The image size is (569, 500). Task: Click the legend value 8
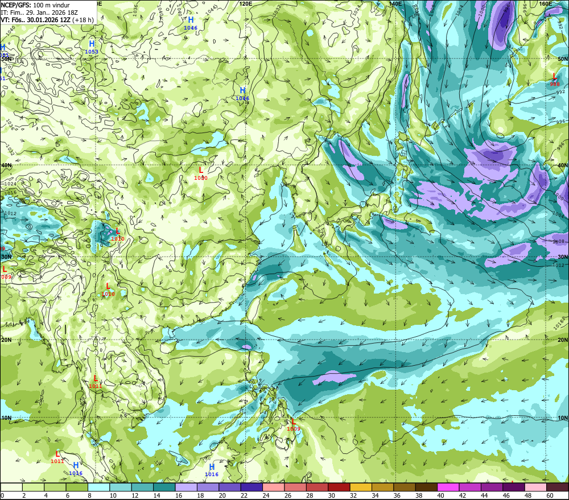point(90,495)
